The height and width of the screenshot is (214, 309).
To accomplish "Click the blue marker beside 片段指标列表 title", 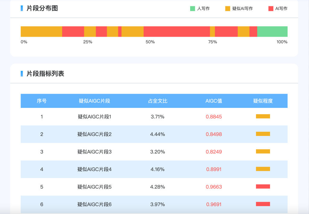I will pos(22,74).
